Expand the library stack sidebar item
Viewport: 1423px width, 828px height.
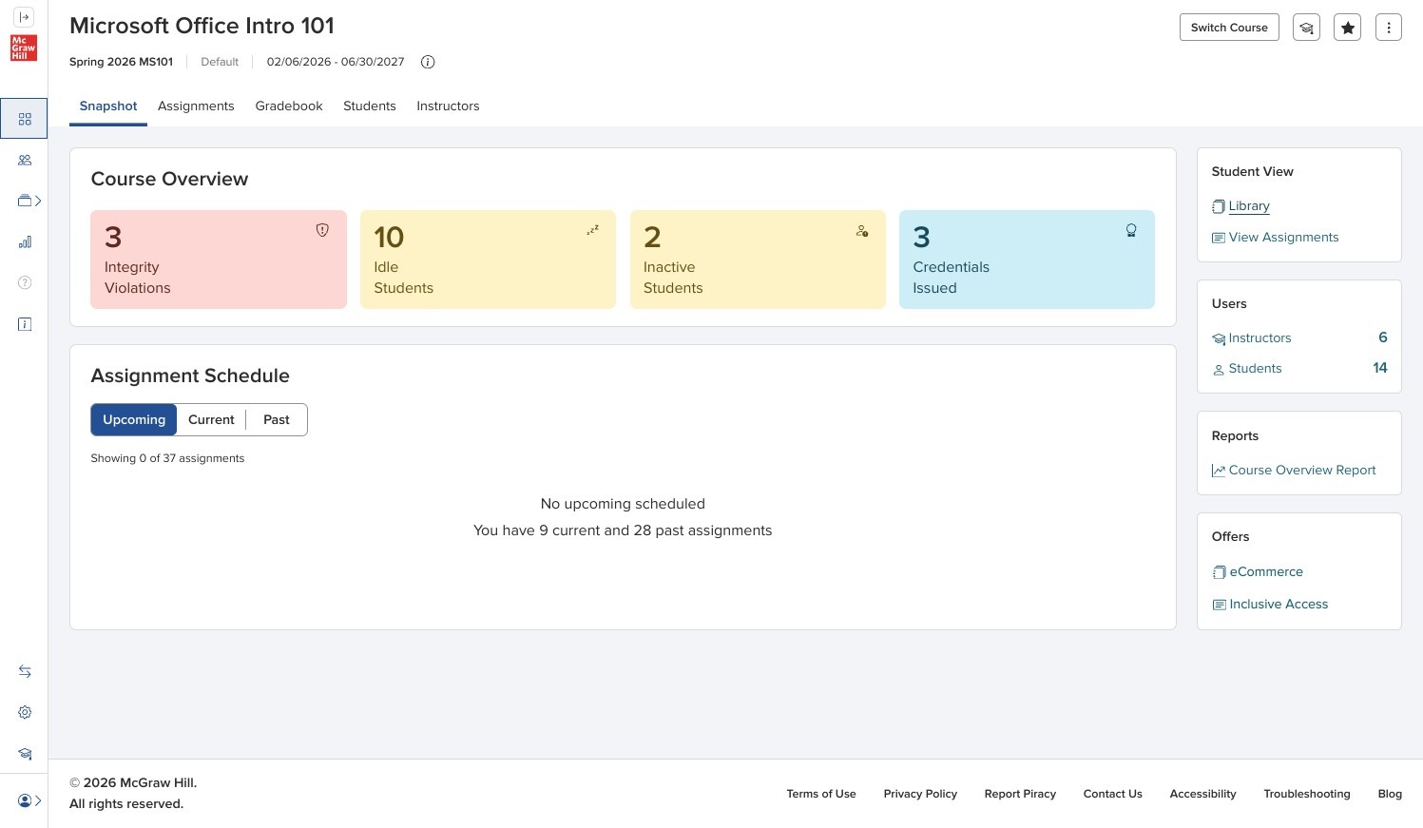[29, 201]
